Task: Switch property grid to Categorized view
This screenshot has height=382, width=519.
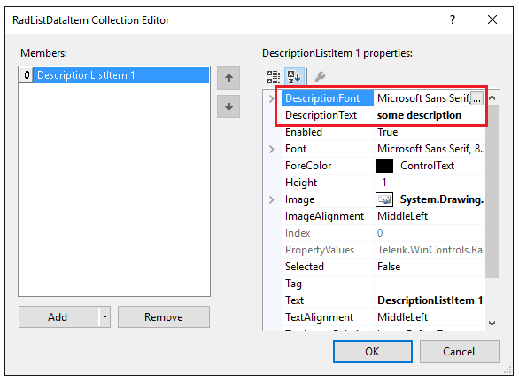Action: pos(274,77)
